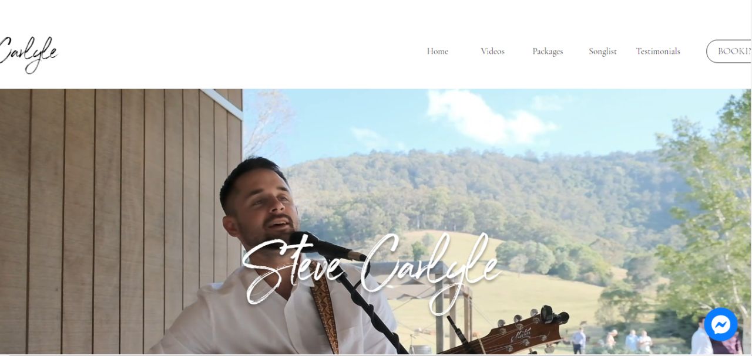Click the BOOKING button

[729, 51]
